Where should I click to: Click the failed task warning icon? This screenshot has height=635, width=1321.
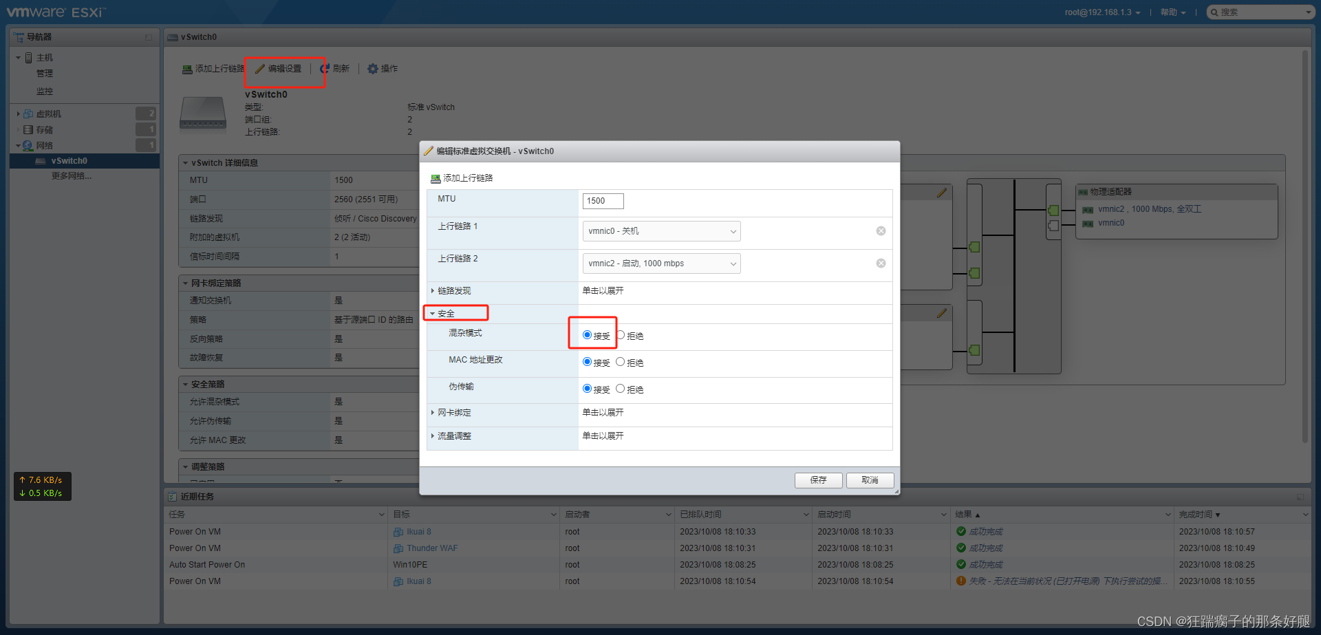[x=961, y=581]
